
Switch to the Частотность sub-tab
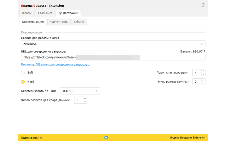click(59, 22)
